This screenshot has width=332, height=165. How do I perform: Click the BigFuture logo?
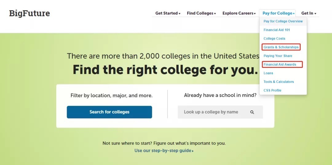[30, 13]
